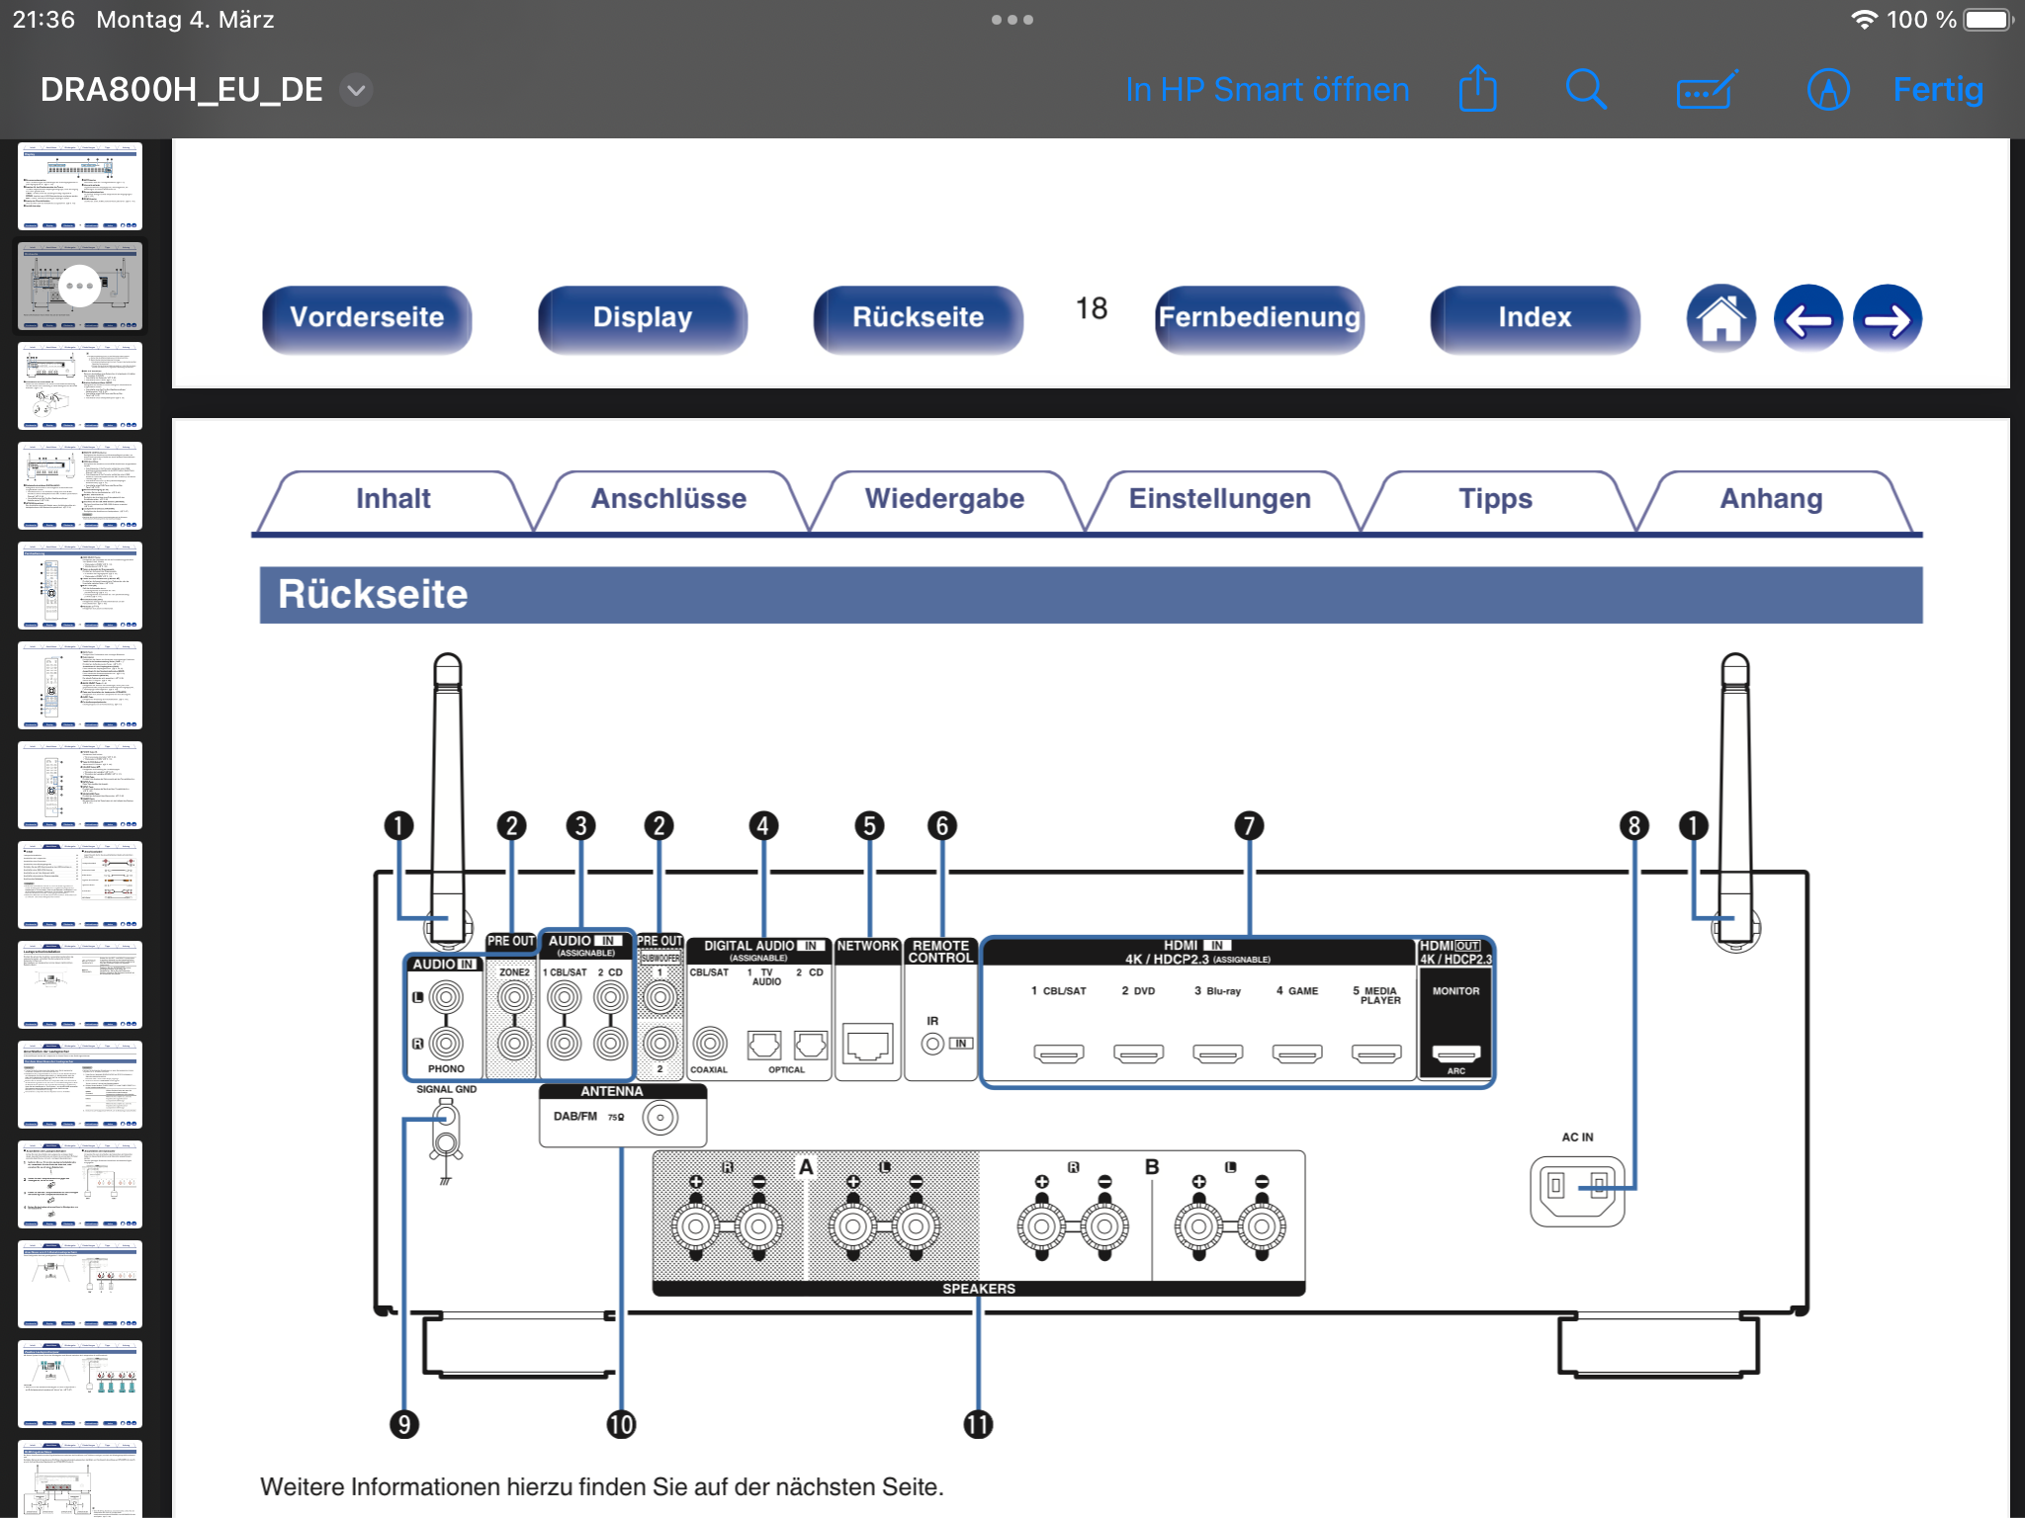Open search with the magnifier icon
This screenshot has height=1518, width=2025.
(1586, 90)
